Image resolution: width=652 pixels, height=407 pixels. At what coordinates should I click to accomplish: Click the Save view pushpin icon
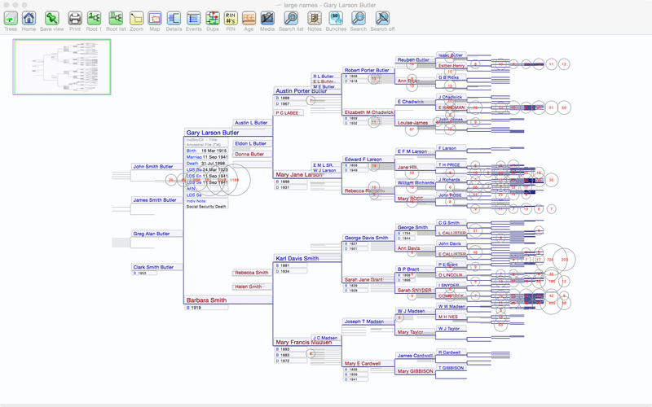(51, 18)
